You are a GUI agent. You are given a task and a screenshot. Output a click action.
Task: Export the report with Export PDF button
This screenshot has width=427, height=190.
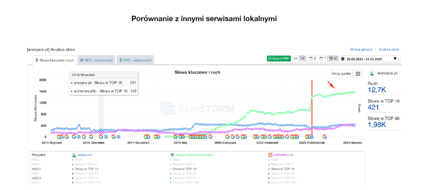(x=279, y=58)
